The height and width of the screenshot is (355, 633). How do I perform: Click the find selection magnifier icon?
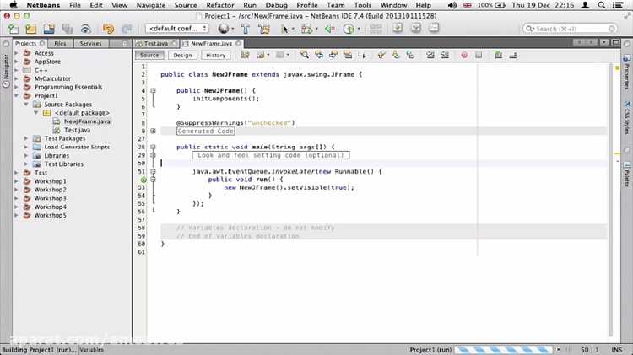305,55
